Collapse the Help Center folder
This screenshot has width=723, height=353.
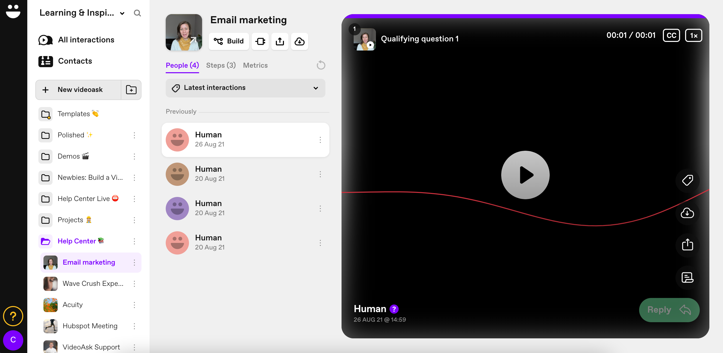click(x=71, y=241)
